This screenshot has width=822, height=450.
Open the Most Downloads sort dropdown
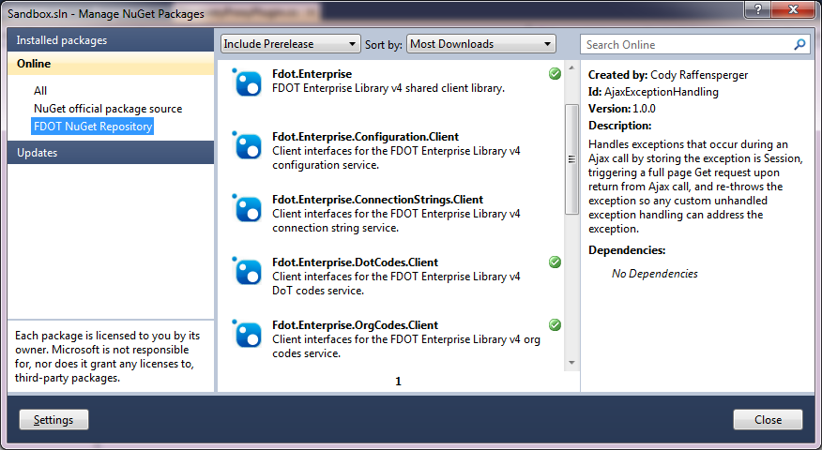tap(481, 44)
